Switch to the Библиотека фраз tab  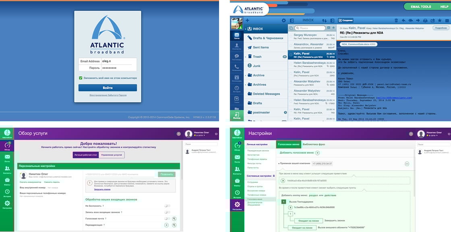pos(313,144)
